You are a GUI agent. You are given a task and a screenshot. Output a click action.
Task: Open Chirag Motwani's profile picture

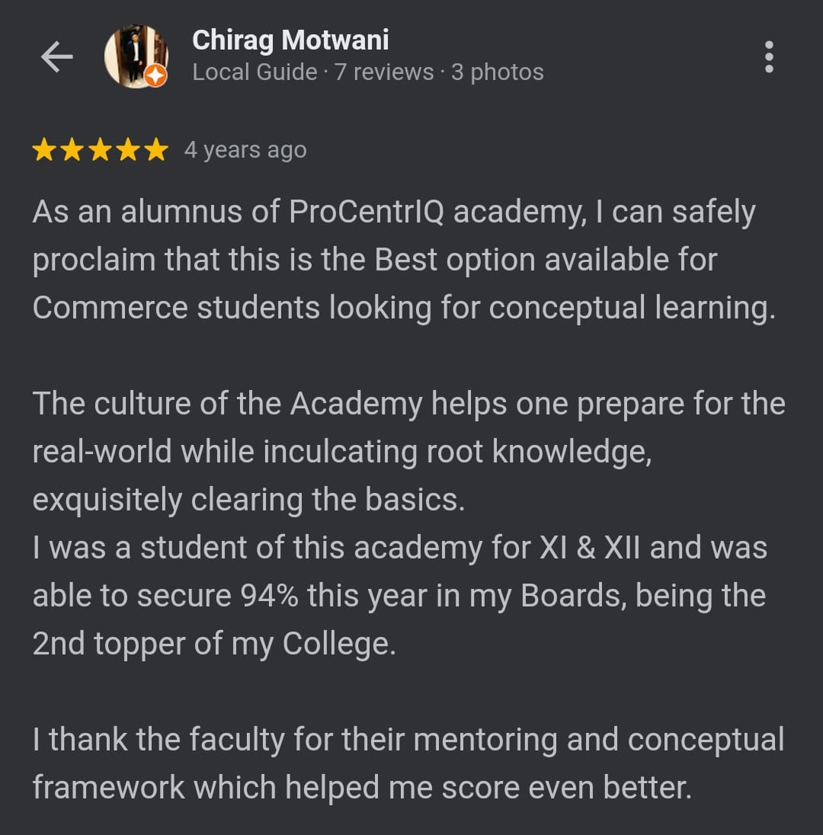click(135, 55)
